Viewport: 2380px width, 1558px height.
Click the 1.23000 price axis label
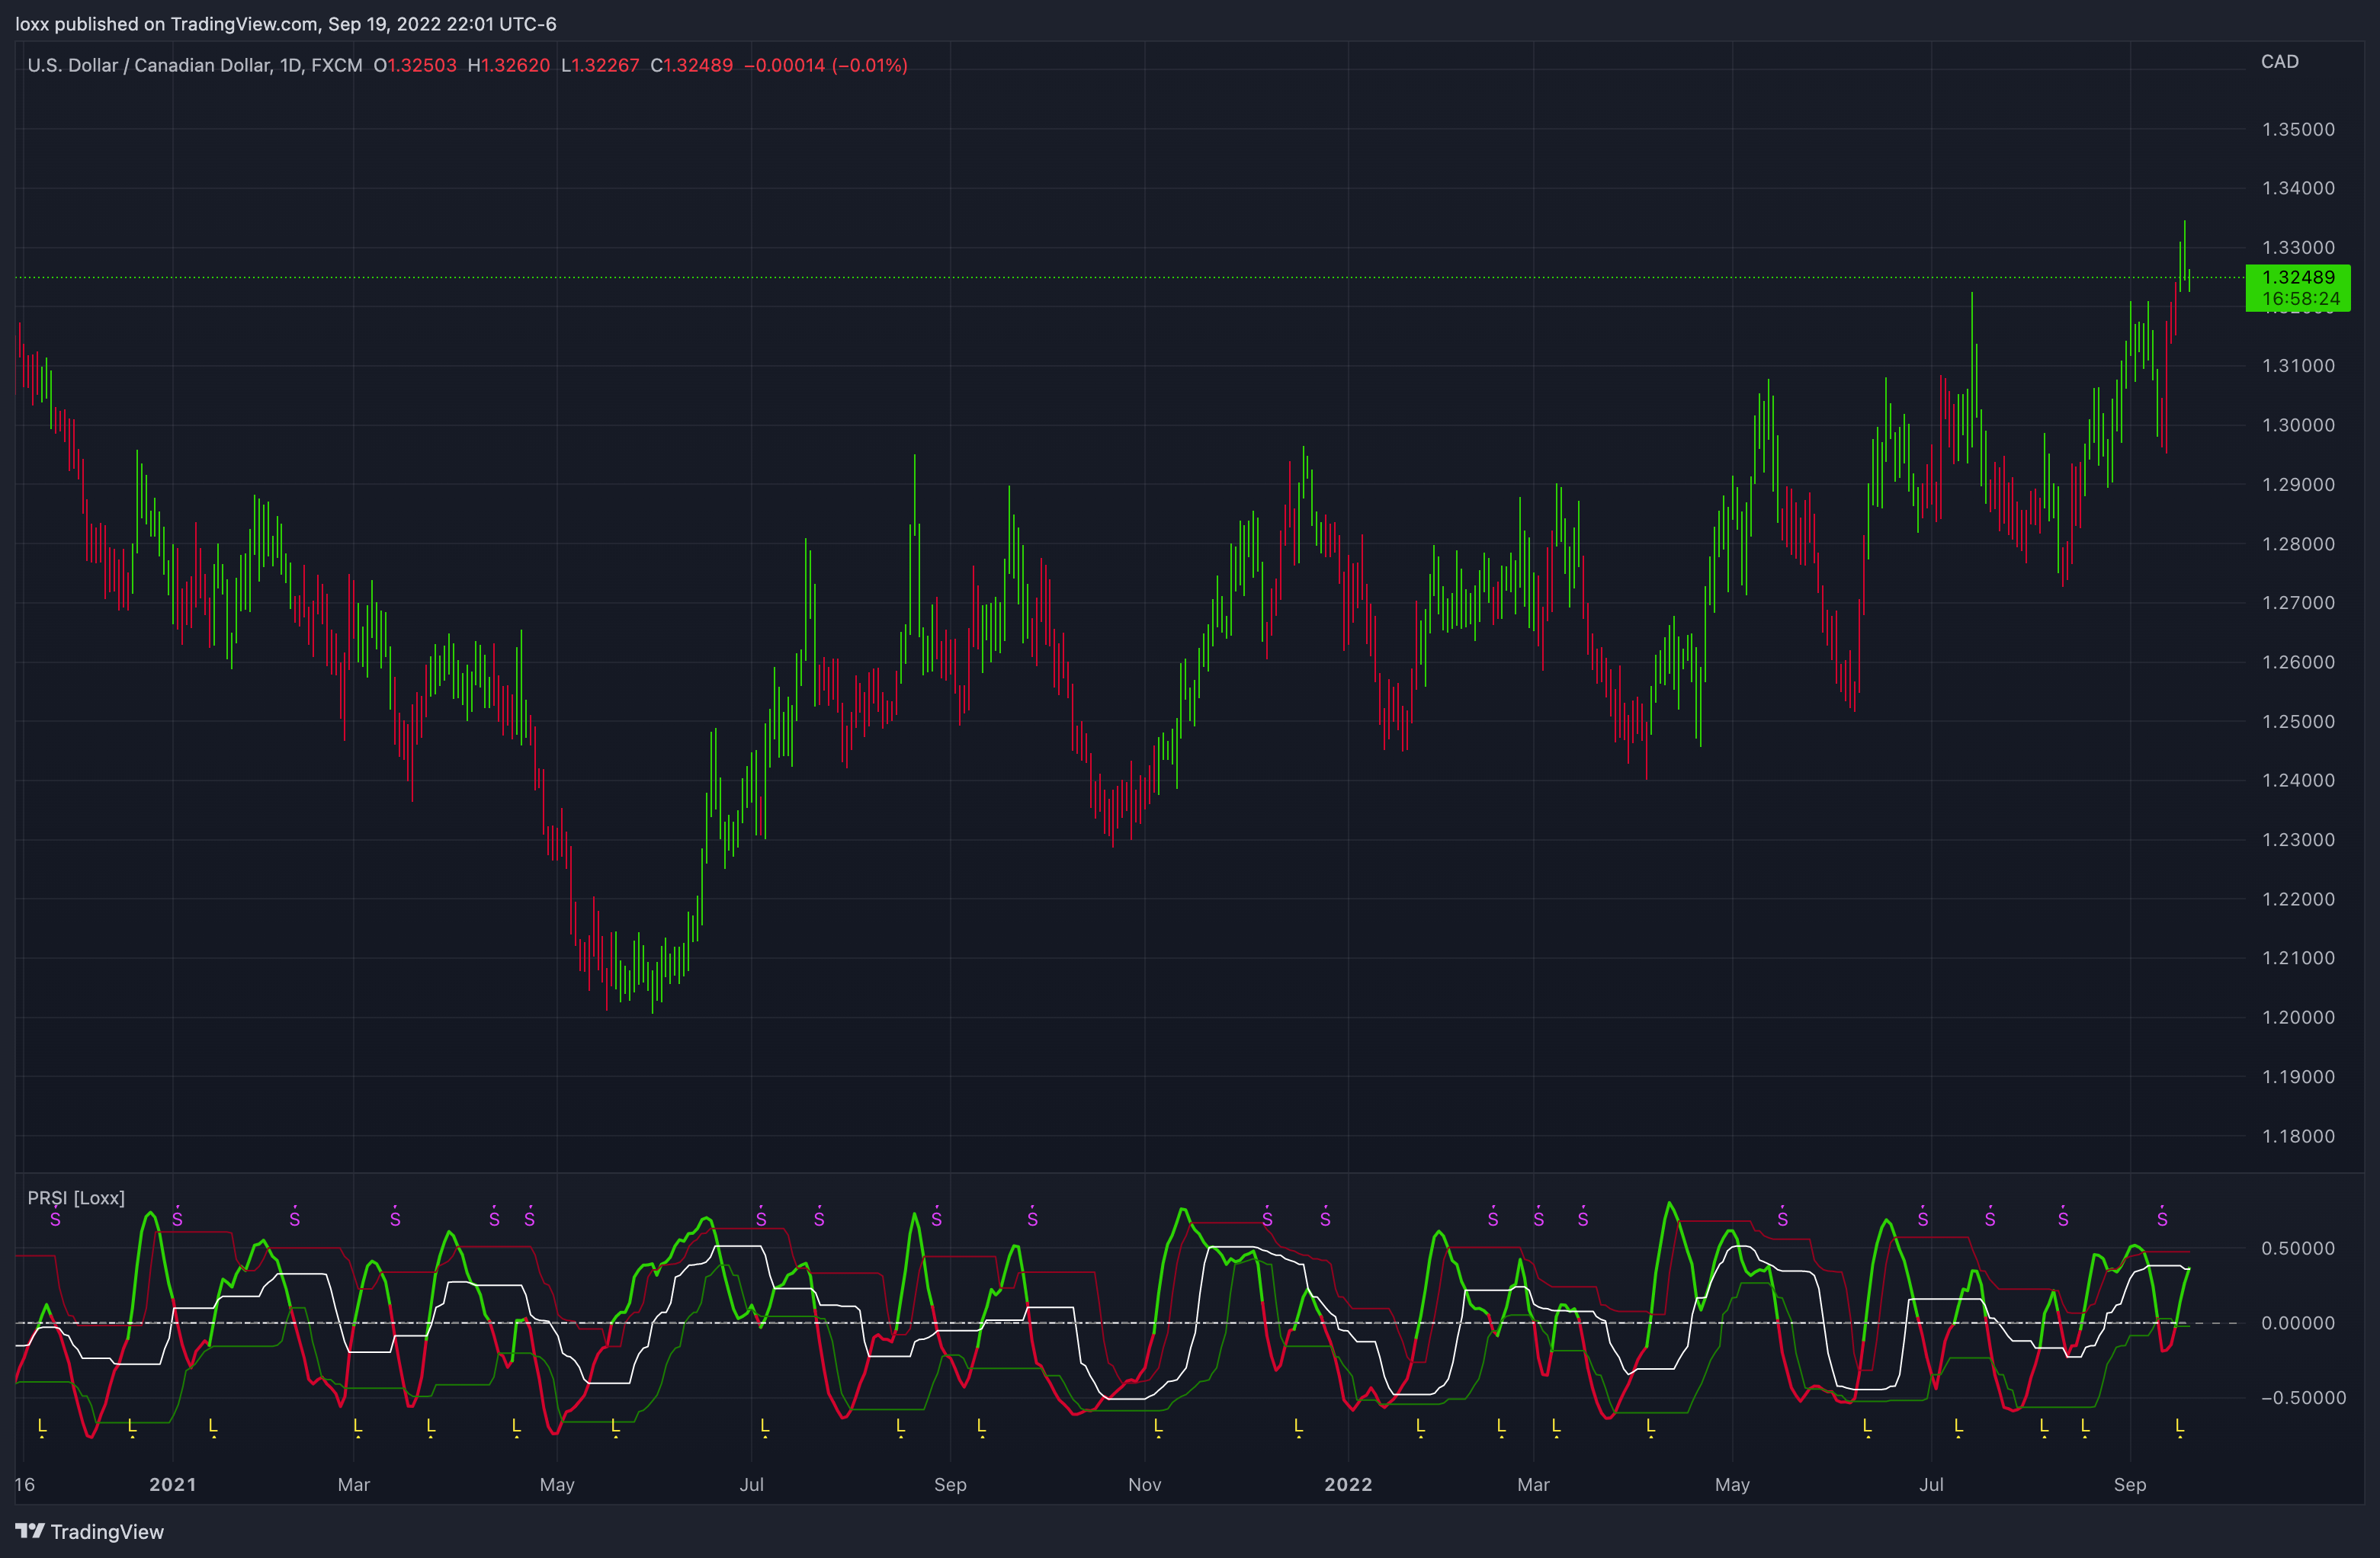pos(2299,840)
